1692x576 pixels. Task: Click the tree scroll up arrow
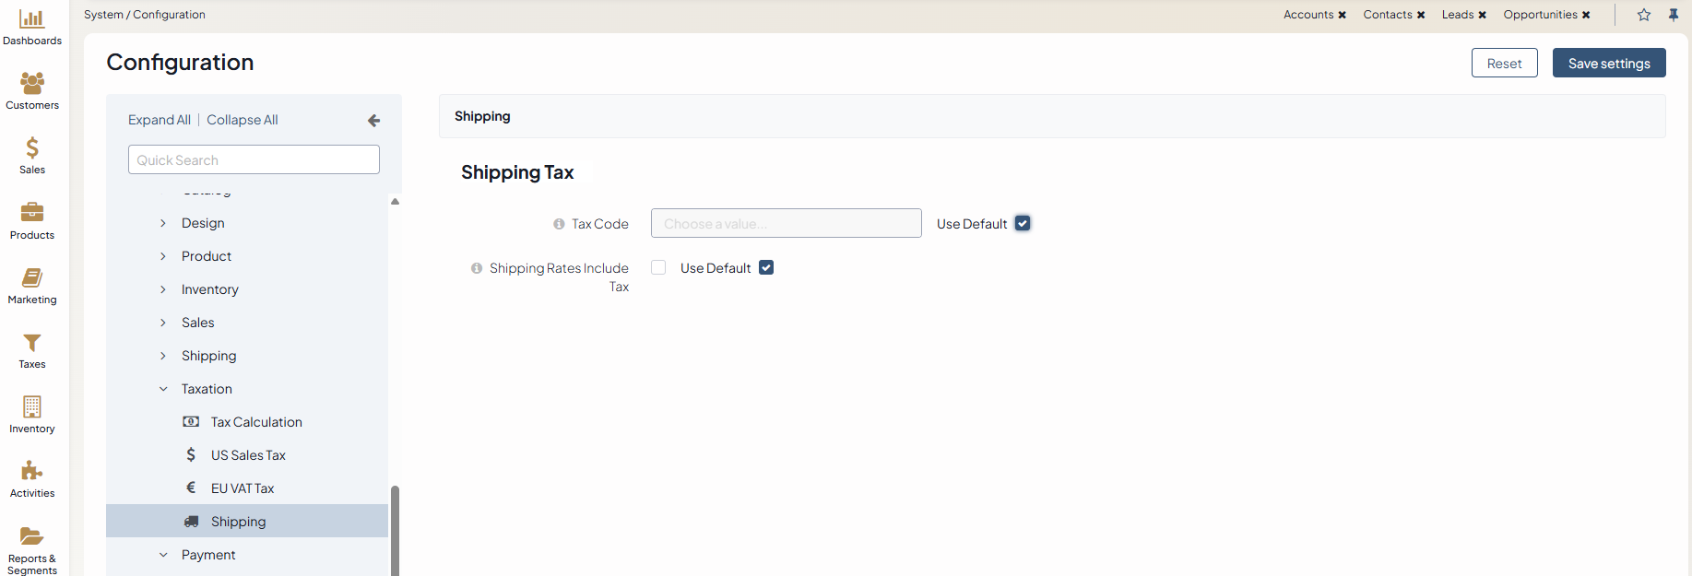tap(395, 201)
